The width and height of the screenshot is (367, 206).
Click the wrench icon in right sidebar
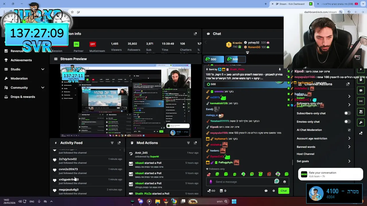361,122
